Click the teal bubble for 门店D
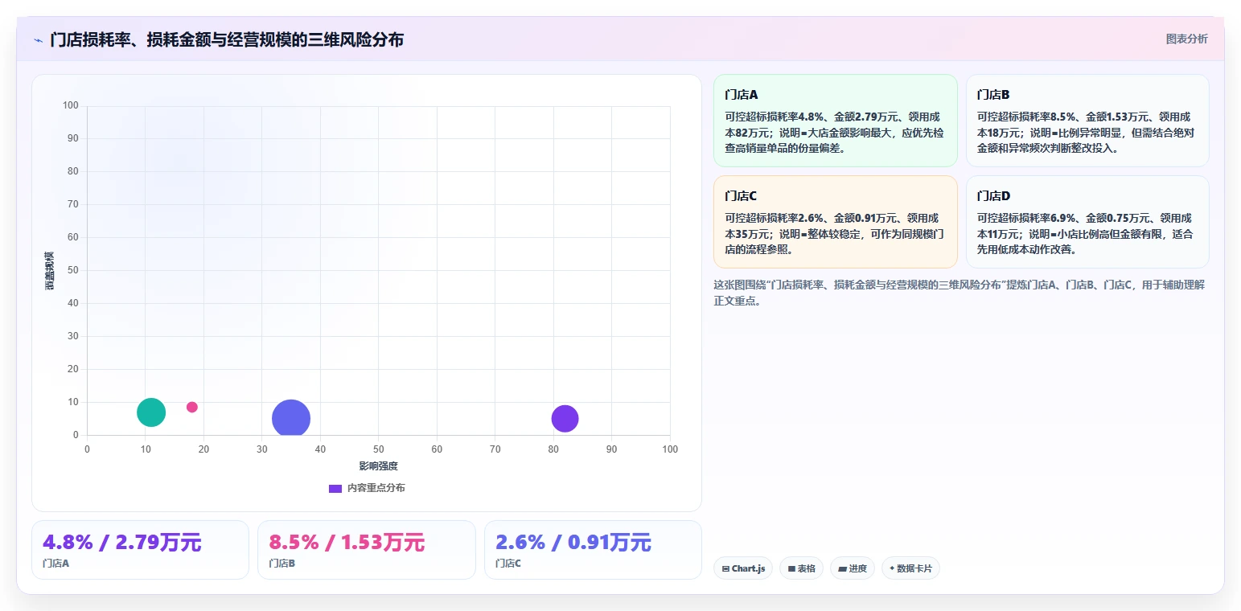 point(151,412)
